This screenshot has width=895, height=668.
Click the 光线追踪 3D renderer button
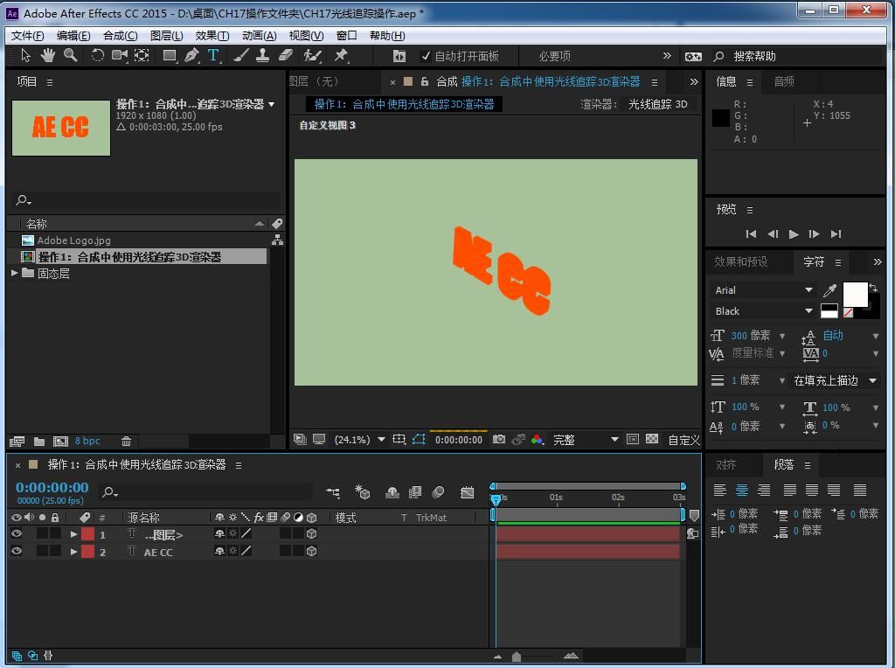(657, 104)
